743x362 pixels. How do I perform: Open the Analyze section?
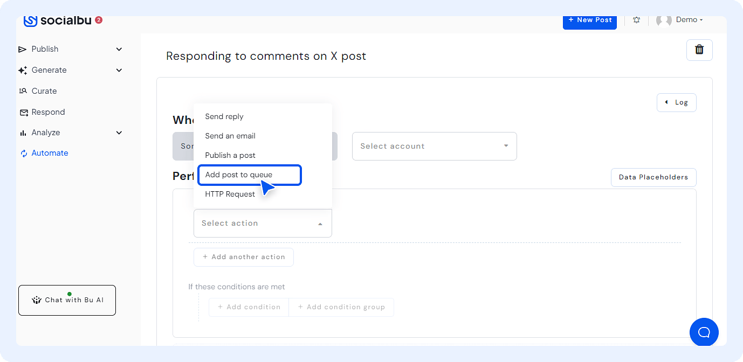(x=46, y=133)
